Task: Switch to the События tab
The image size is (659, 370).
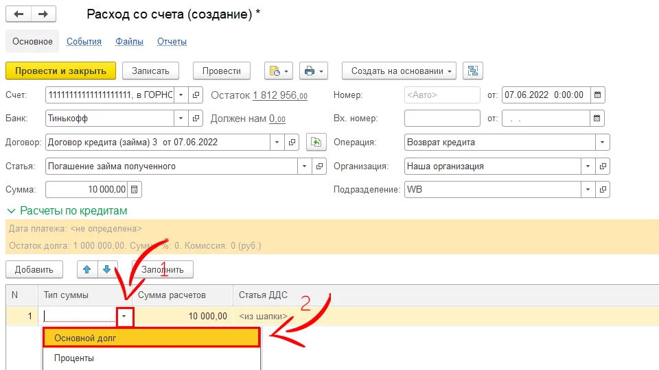Action: (x=84, y=42)
